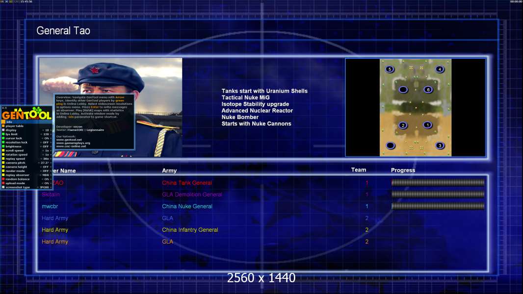Image resolution: width=523 pixels, height=294 pixels.
Task: Click the white square beside screenshot type
Action: 3,187
